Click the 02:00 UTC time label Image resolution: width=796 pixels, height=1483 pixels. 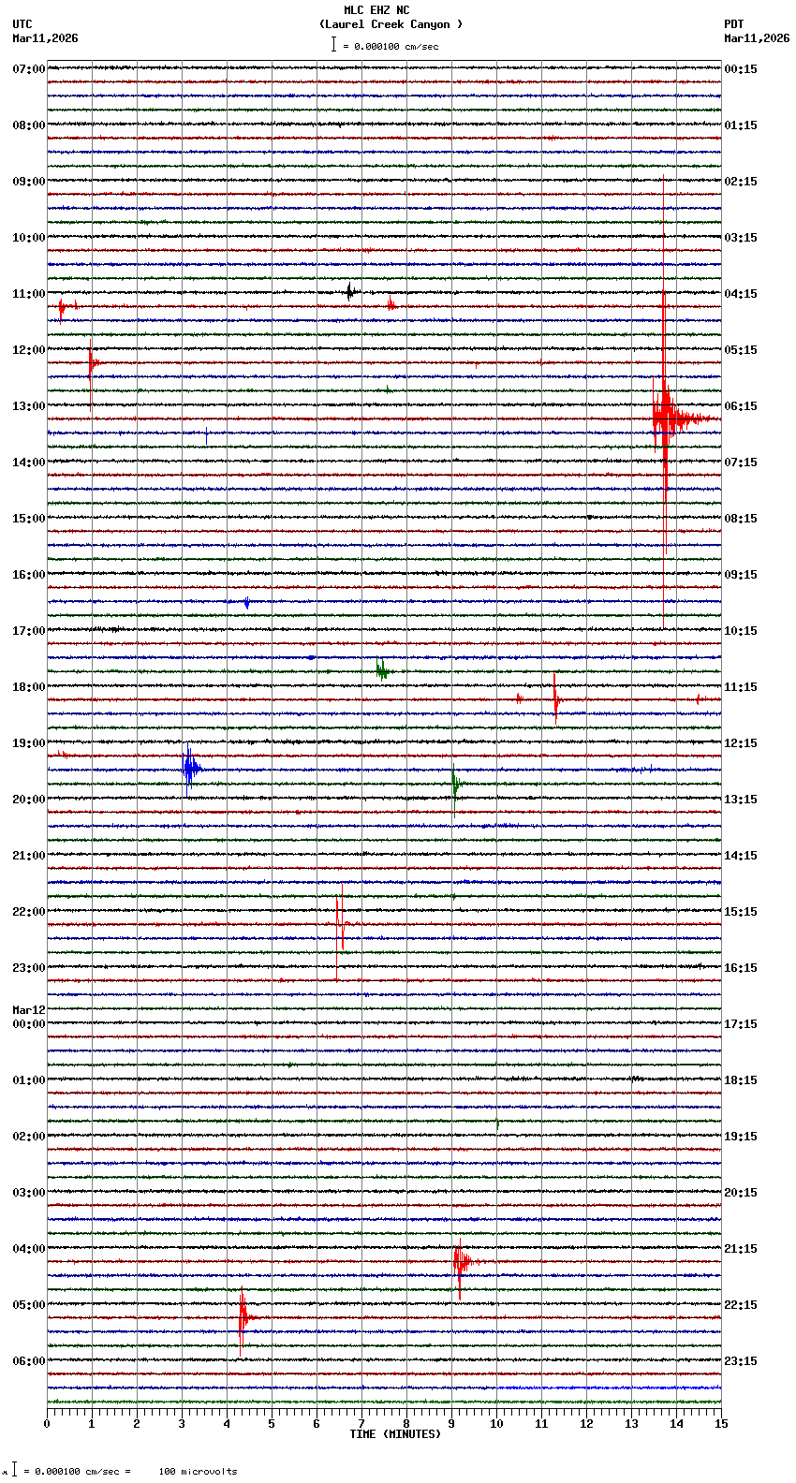pyautogui.click(x=29, y=1137)
